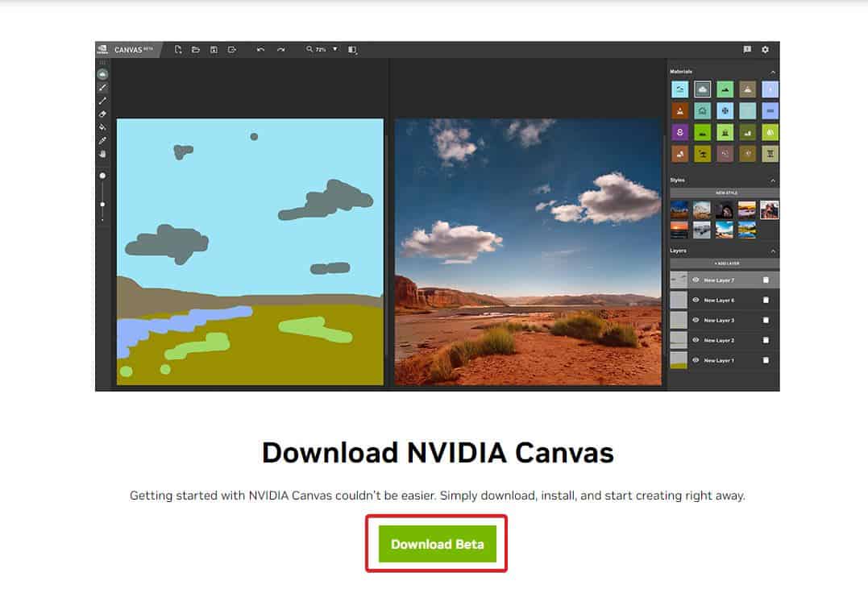Click the first style thumbnail under New Style

click(679, 210)
